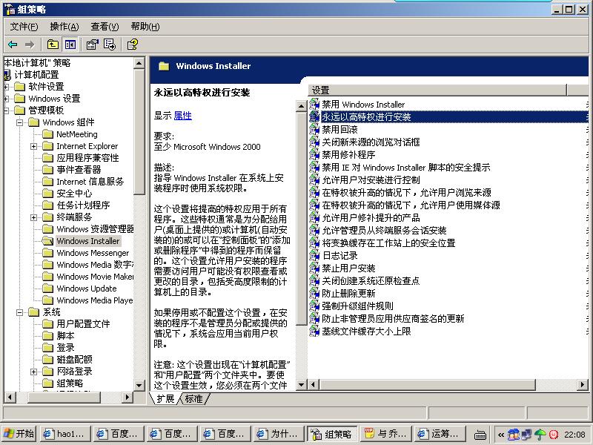Click the tree pane vertical scrollbar down arrow
Screen dimensions: 593x445
(x=139, y=385)
